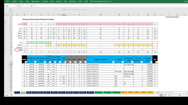Image resolution: width=188 pixels, height=105 pixels.
Task: Open the user account icon
Action: click(184, 1)
